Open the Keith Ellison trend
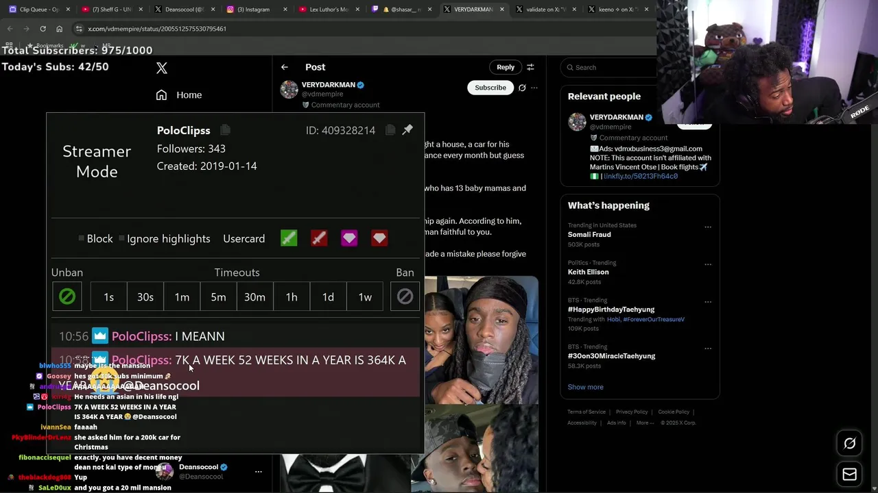The width and height of the screenshot is (878, 493). [588, 272]
